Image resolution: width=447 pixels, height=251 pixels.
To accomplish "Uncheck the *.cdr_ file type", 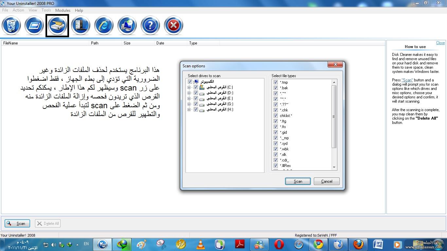I will coord(276,160).
